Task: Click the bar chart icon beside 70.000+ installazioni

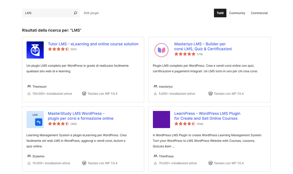Action: 155,163
